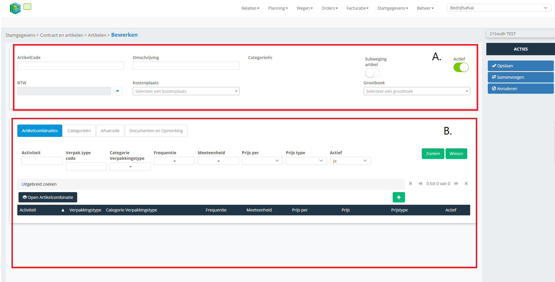
Task: Switch to the Afvalcode tab
Action: pyautogui.click(x=110, y=131)
